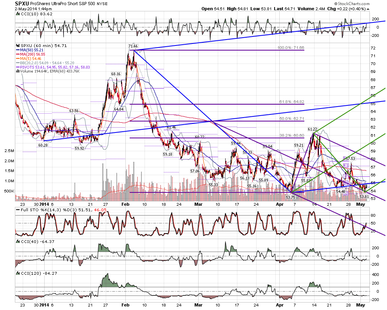Click the StockCharts.com link
This screenshot has height=310, width=387.
coord(354,4)
